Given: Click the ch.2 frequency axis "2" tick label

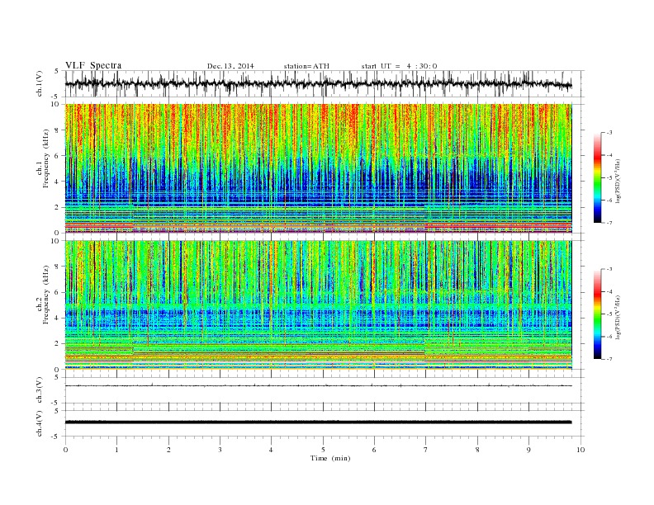Looking at the screenshot, I should click(58, 344).
